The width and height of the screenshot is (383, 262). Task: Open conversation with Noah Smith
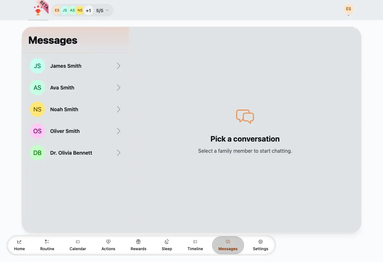tap(76, 109)
